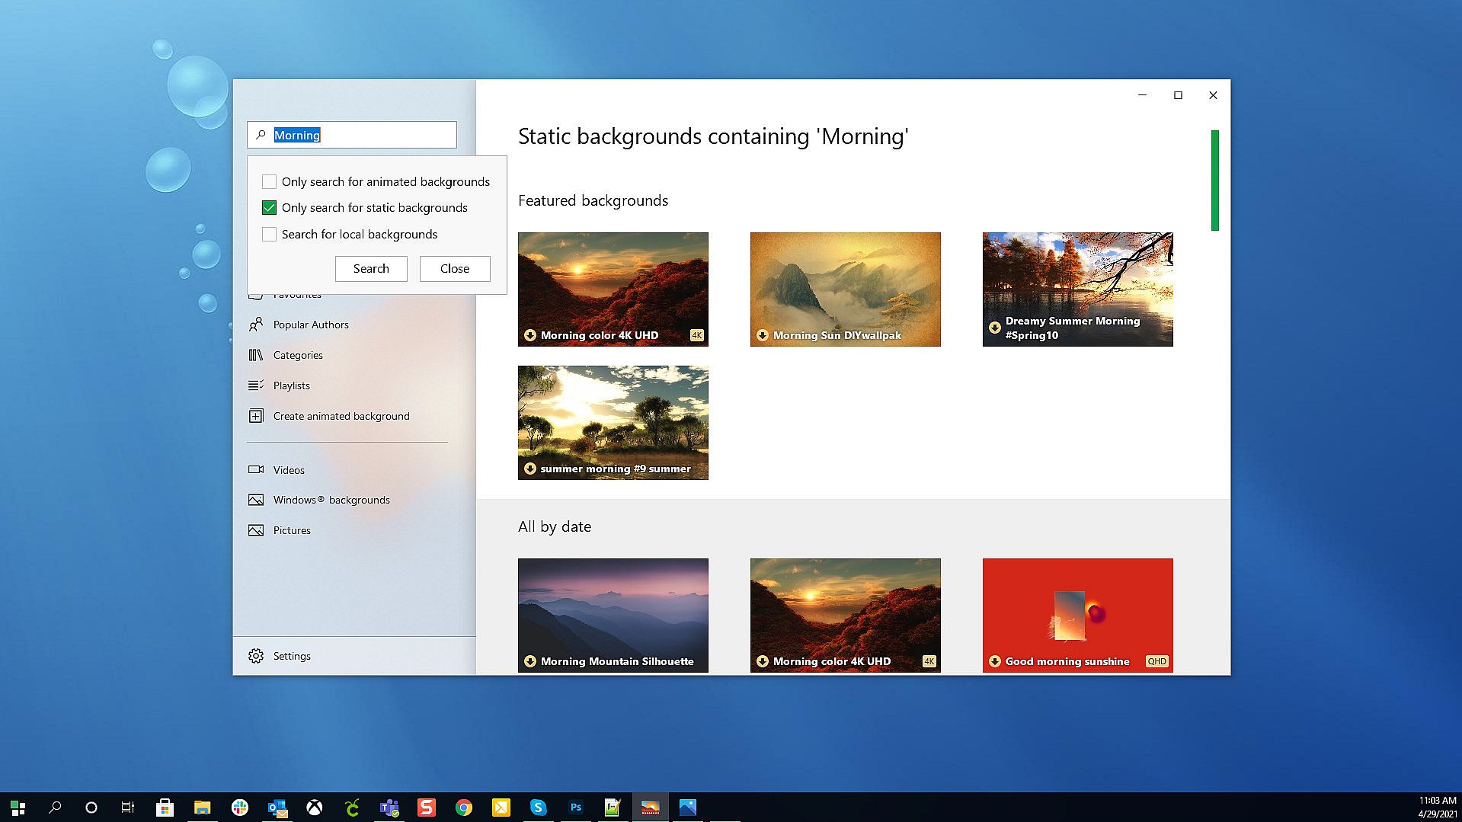The height and width of the screenshot is (822, 1462).
Task: Click download icon on Morning Sun DIYwallpak
Action: pyautogui.click(x=762, y=335)
